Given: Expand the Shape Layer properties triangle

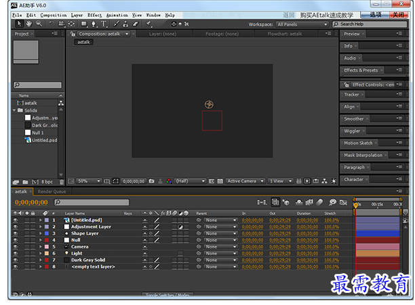Looking at the screenshot, I should (41, 233).
